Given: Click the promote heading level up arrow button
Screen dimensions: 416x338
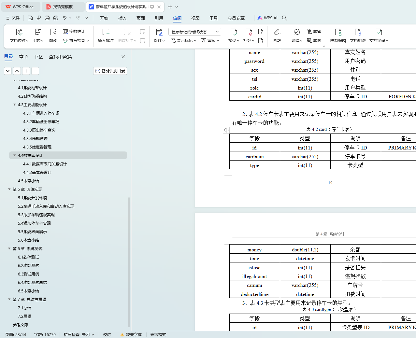Looking at the screenshot, I should point(17,71).
